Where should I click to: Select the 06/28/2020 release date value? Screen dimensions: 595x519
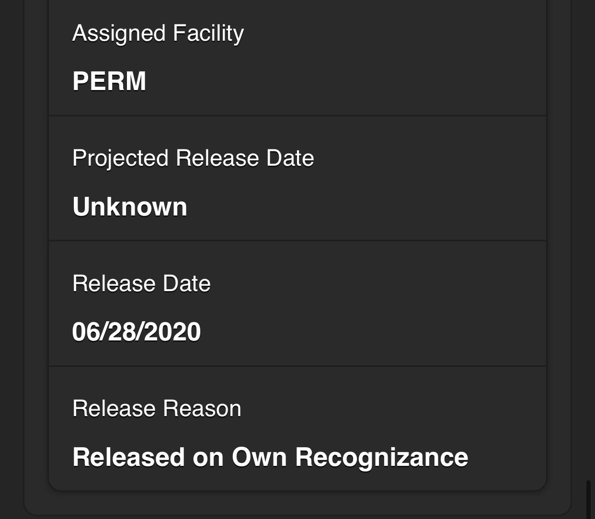[x=136, y=332]
